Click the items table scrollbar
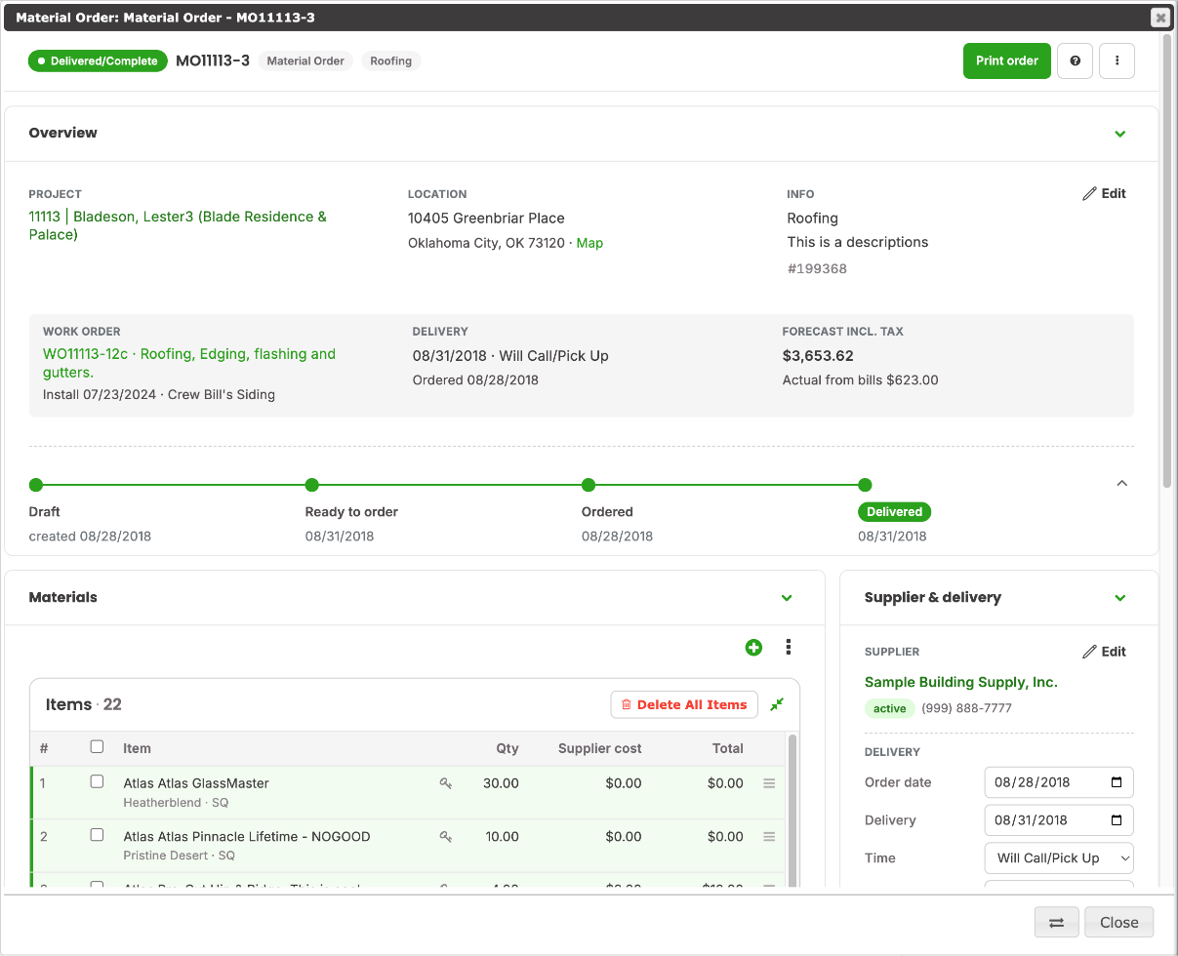Viewport: 1178px width, 956px height. 792,810
